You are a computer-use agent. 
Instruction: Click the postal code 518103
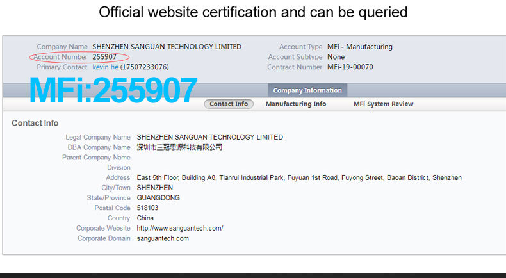click(x=147, y=208)
